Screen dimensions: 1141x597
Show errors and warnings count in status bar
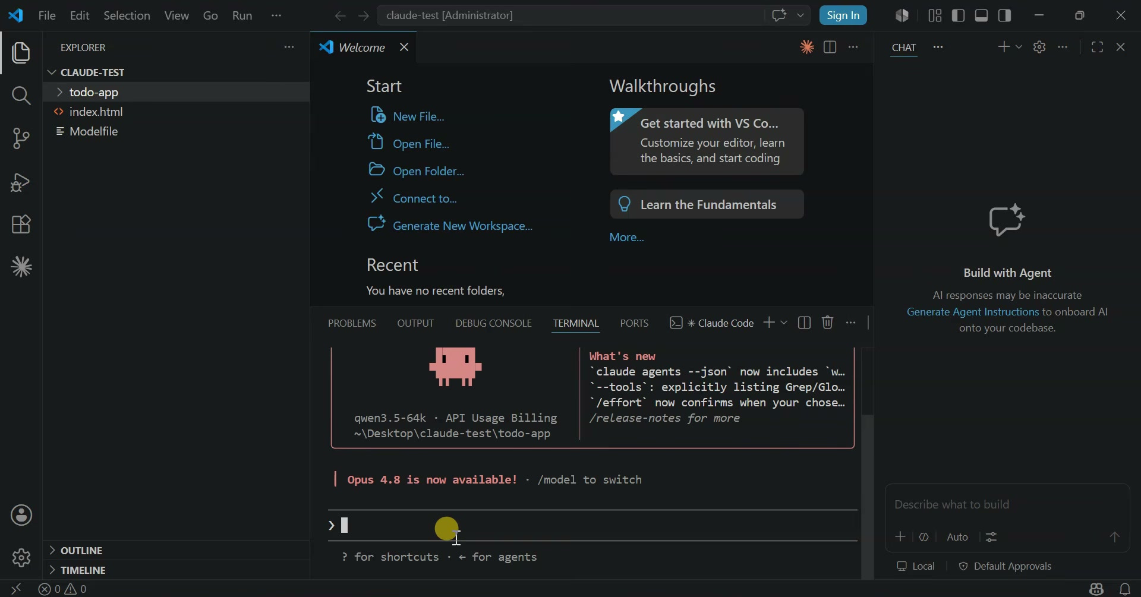coord(63,589)
